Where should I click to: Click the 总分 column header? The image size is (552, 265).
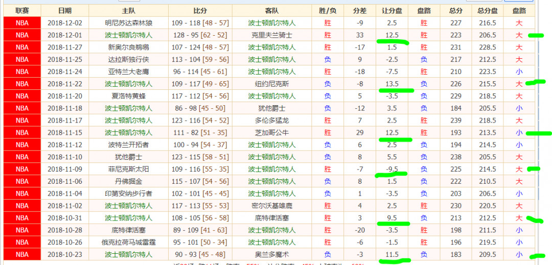[x=456, y=11]
